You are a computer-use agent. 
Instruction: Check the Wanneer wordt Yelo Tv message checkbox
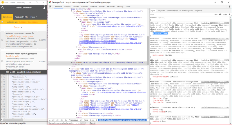[2, 61]
